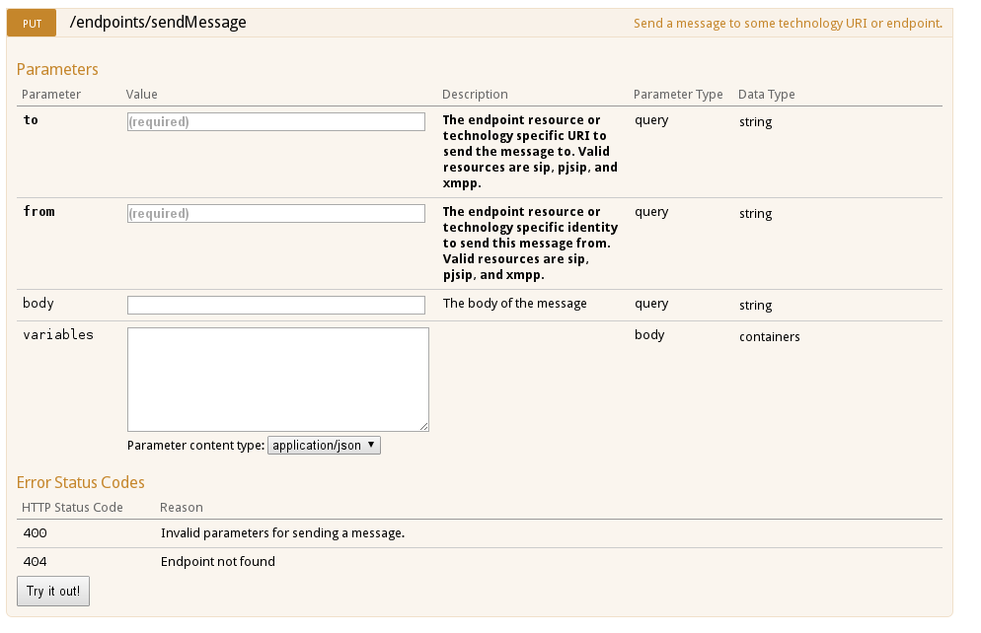Click the 'Invalid parameters for sending a message' text
The image size is (981, 633).
pos(282,533)
